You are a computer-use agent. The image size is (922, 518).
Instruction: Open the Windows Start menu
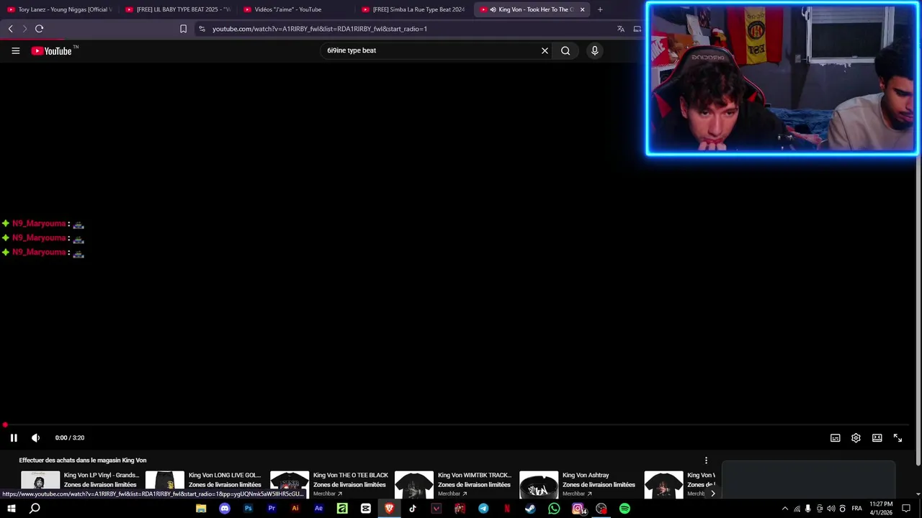[x=12, y=509]
